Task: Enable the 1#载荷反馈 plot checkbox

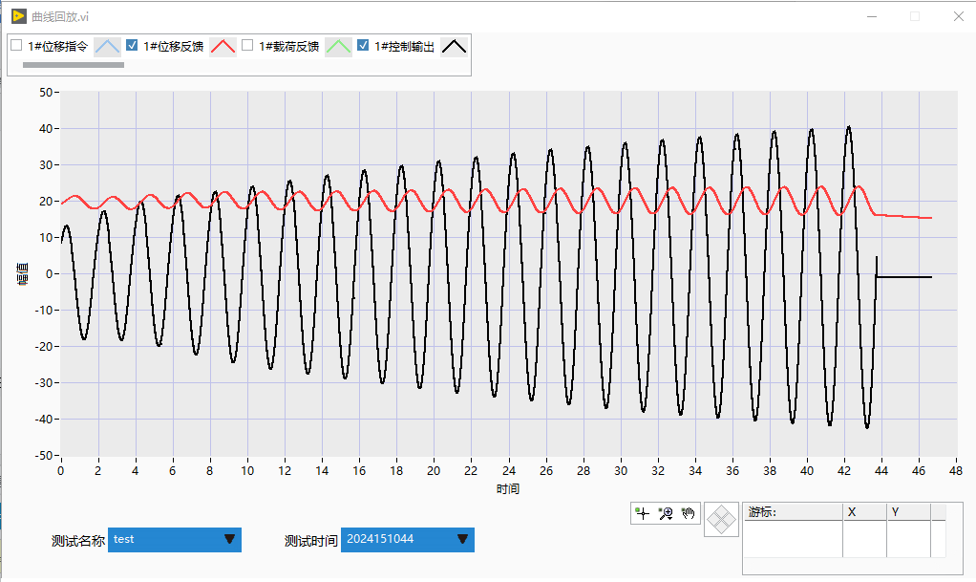Action: [247, 45]
